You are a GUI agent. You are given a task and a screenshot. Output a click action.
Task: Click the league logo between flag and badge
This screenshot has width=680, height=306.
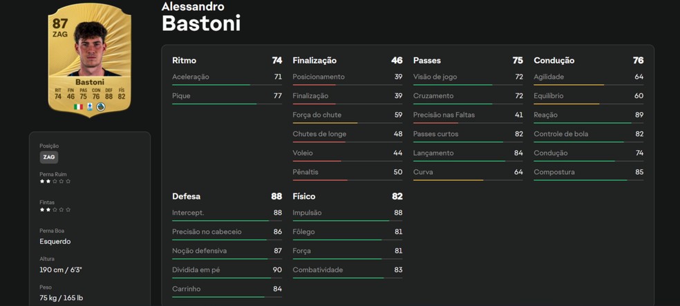90,106
